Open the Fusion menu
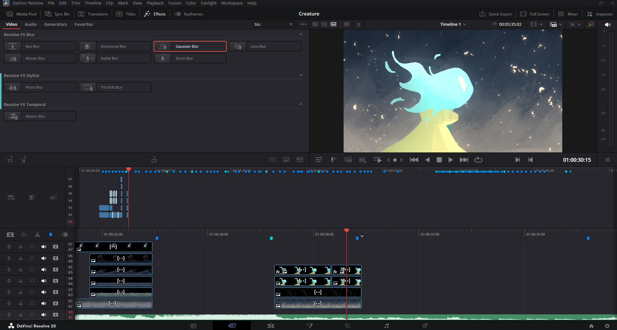The image size is (617, 330). (x=175, y=3)
